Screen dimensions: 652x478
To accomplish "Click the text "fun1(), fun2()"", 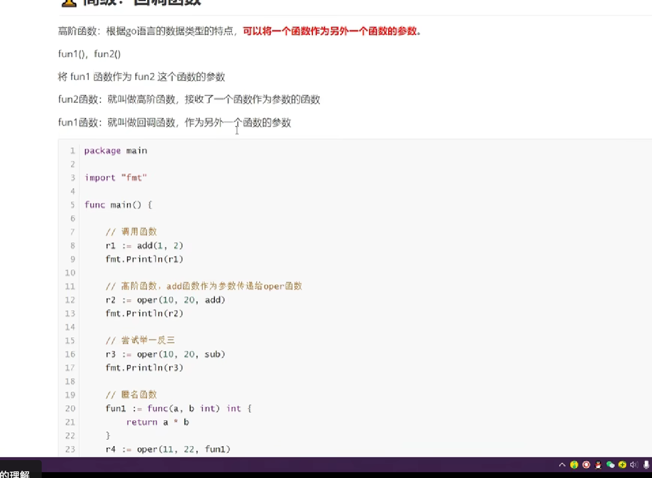I will point(89,54).
